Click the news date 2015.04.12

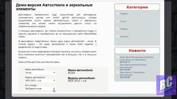125,62
